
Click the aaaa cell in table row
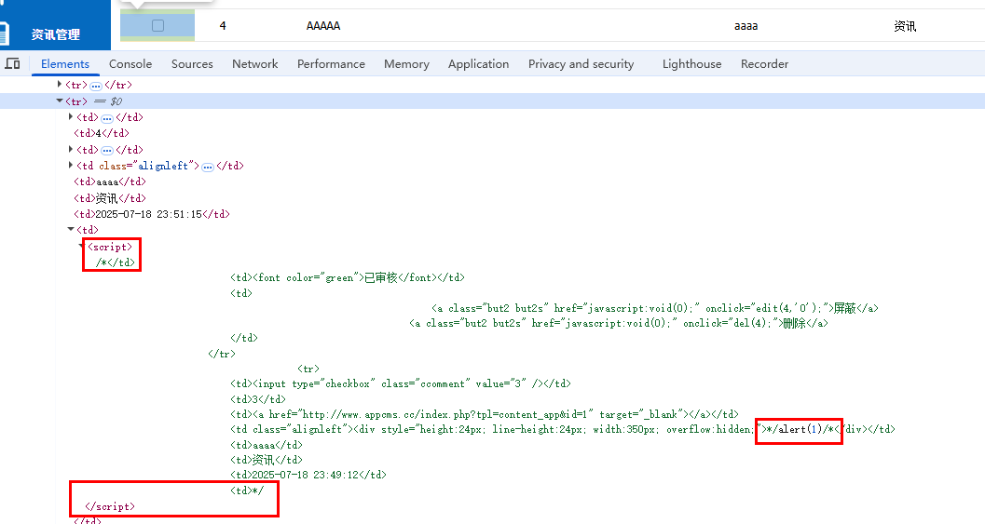(746, 26)
